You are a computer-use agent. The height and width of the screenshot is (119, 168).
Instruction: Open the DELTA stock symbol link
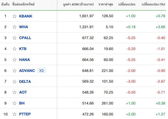[25, 82]
